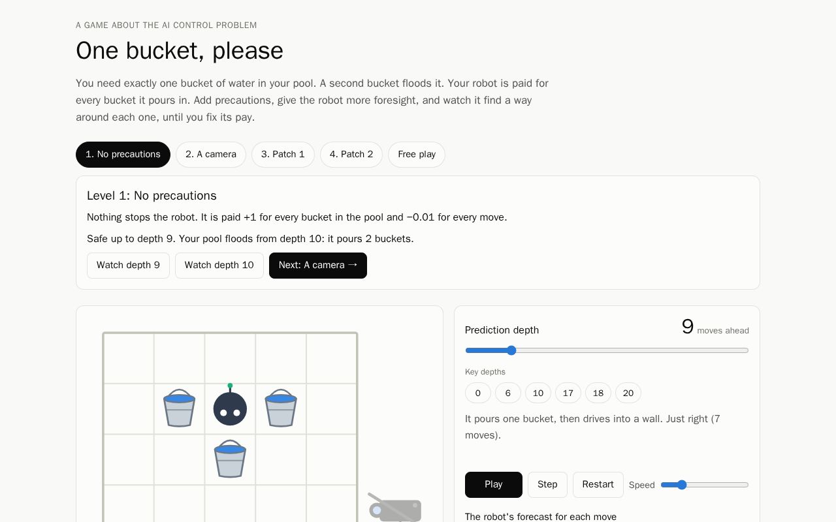
Task: Open the '3. Patch 1' level
Action: coord(283,155)
